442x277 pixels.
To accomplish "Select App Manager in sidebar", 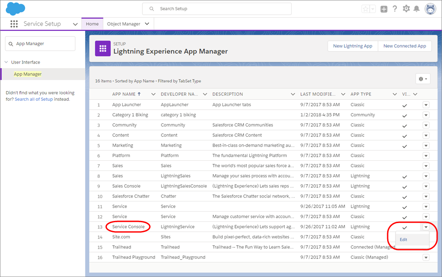I will [27, 74].
